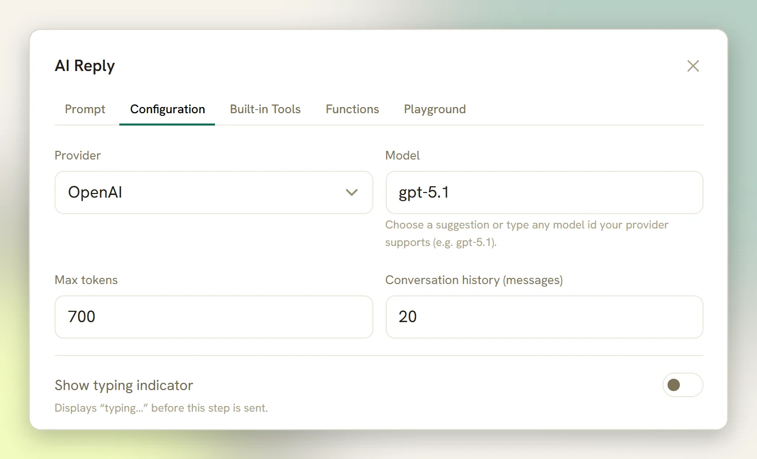Image resolution: width=757 pixels, height=459 pixels.
Task: Click the 'Model' field label
Action: pyautogui.click(x=403, y=155)
